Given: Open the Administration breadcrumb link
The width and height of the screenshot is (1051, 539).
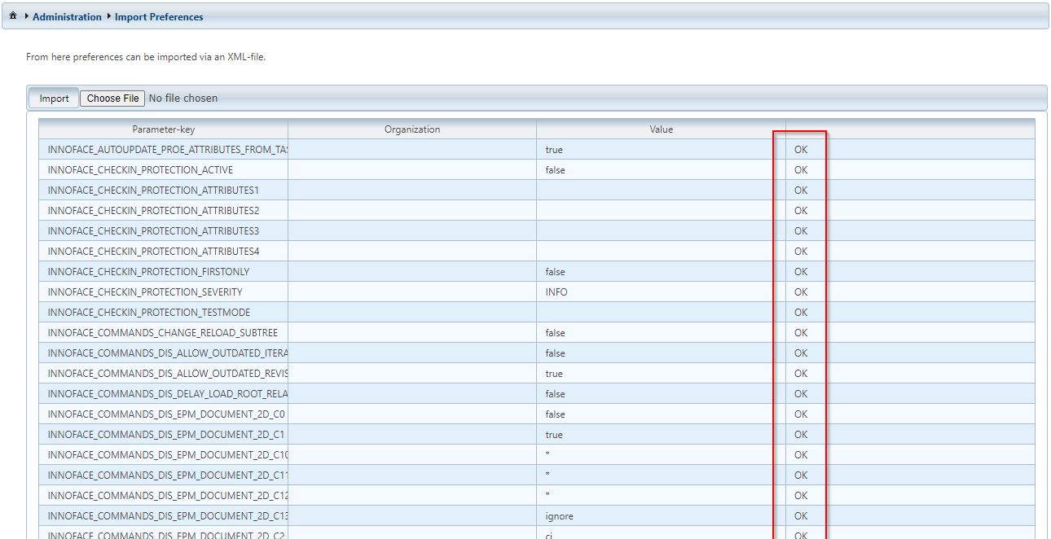Looking at the screenshot, I should click(x=67, y=16).
